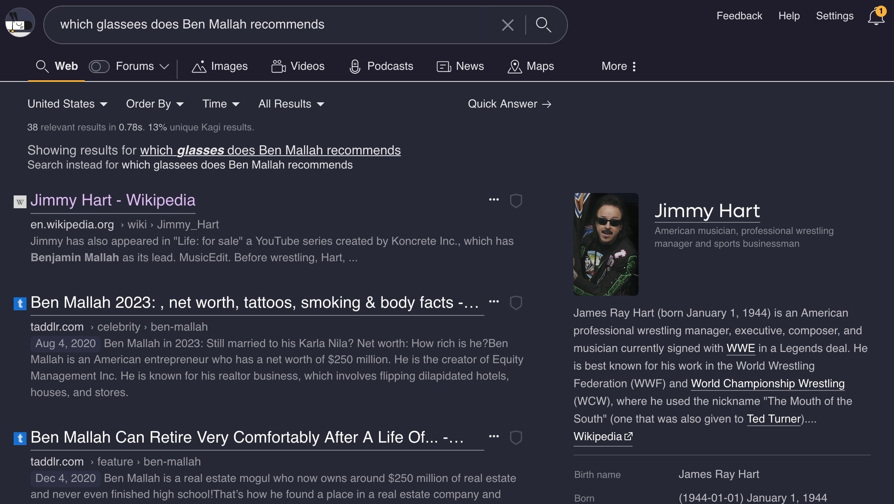Click the Jimmy Hart photo thumbnail
Screen dimensions: 894x504
click(606, 244)
